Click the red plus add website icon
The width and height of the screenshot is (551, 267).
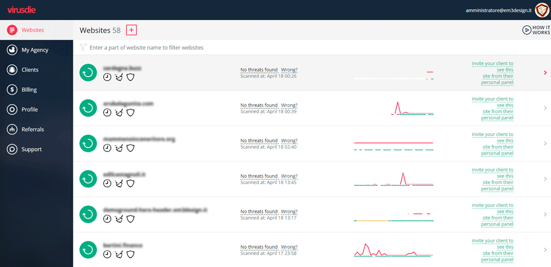point(131,30)
